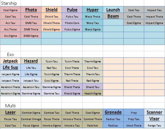
Task: Select the Beam header cell
Action: click(113, 16)
